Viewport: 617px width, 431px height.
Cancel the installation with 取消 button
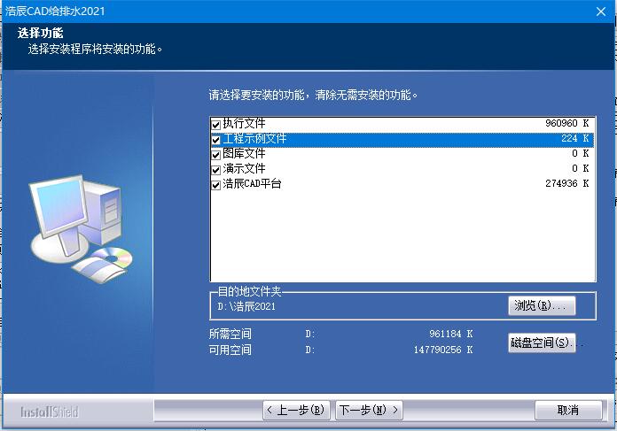pyautogui.click(x=568, y=410)
